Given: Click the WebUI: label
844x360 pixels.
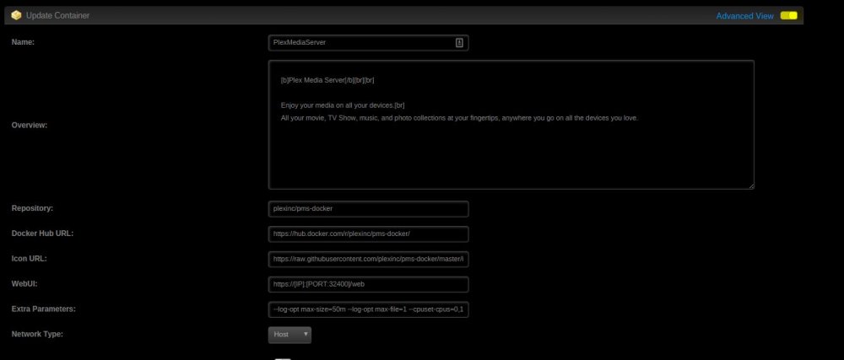Looking at the screenshot, I should 24,284.
